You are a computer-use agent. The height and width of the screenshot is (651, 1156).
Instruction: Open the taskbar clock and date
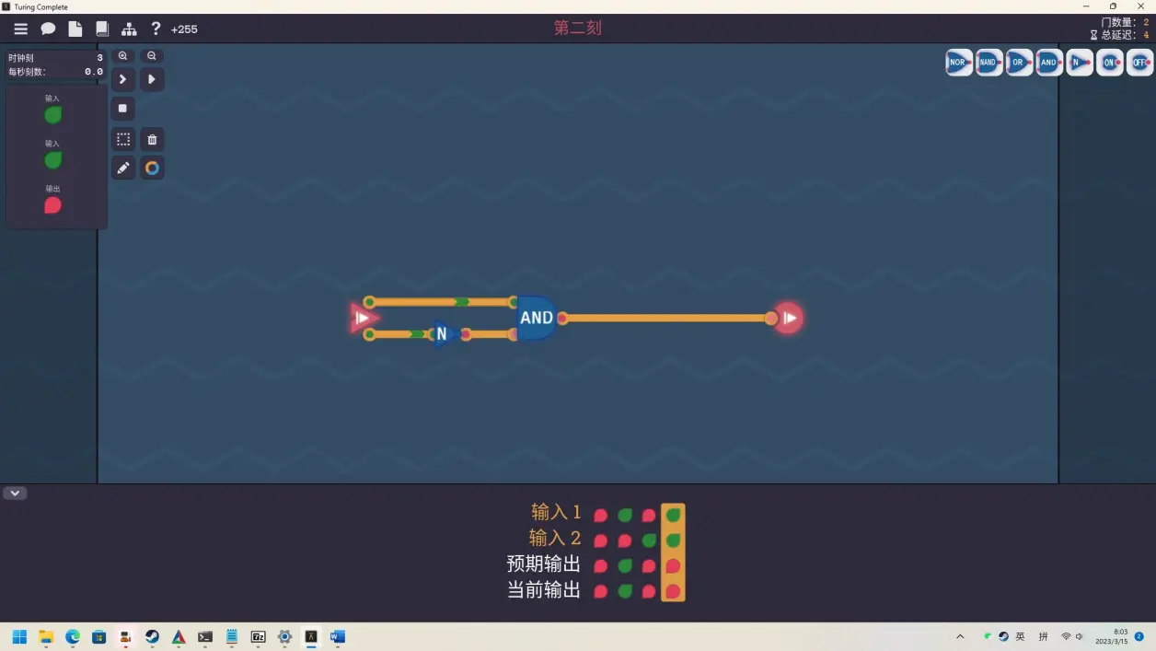click(1112, 636)
